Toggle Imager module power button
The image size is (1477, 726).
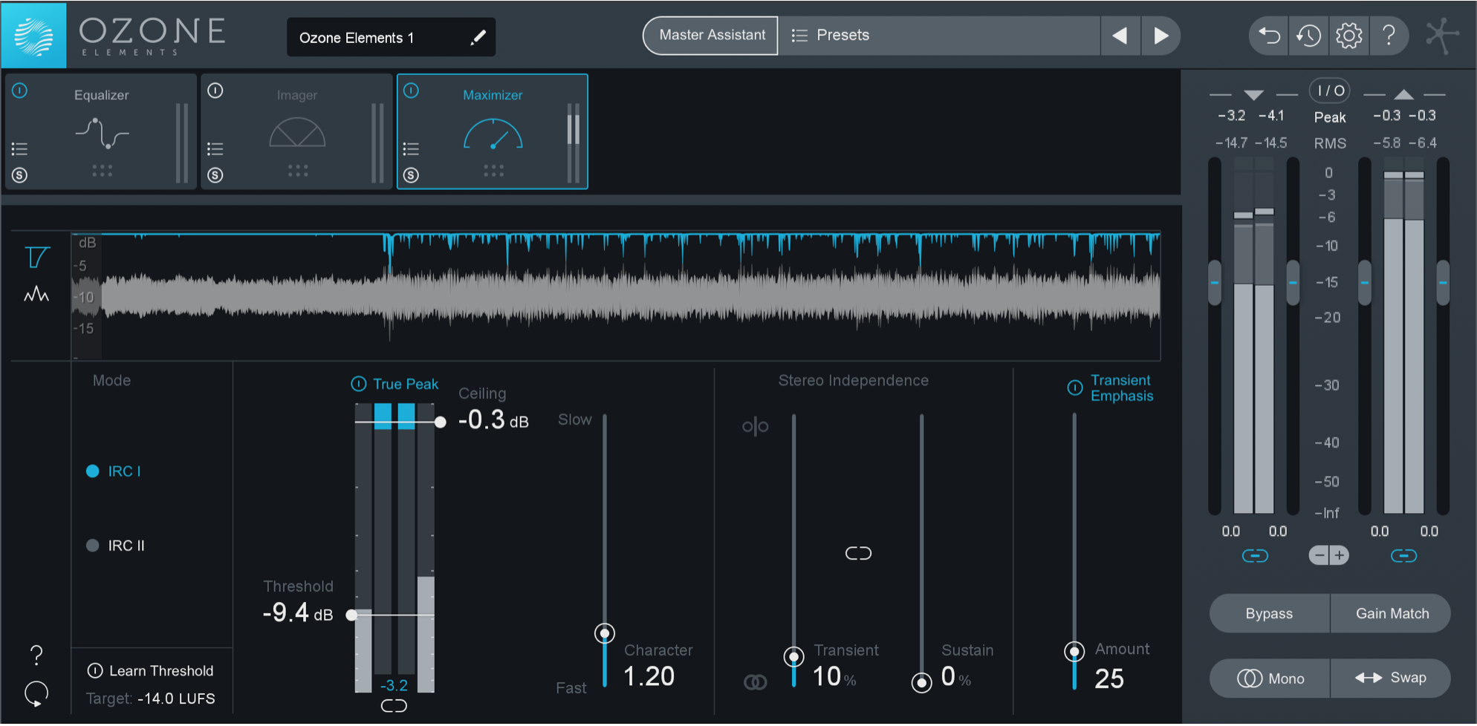(215, 91)
